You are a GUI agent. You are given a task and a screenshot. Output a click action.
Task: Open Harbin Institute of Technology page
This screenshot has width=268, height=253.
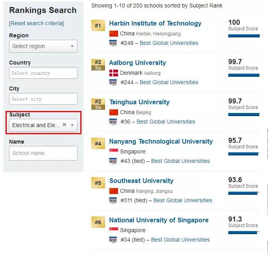pos(155,23)
